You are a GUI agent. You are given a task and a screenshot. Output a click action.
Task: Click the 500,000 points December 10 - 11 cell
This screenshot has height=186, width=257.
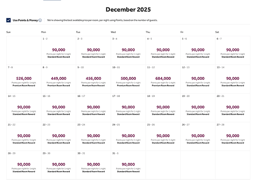point(128,79)
